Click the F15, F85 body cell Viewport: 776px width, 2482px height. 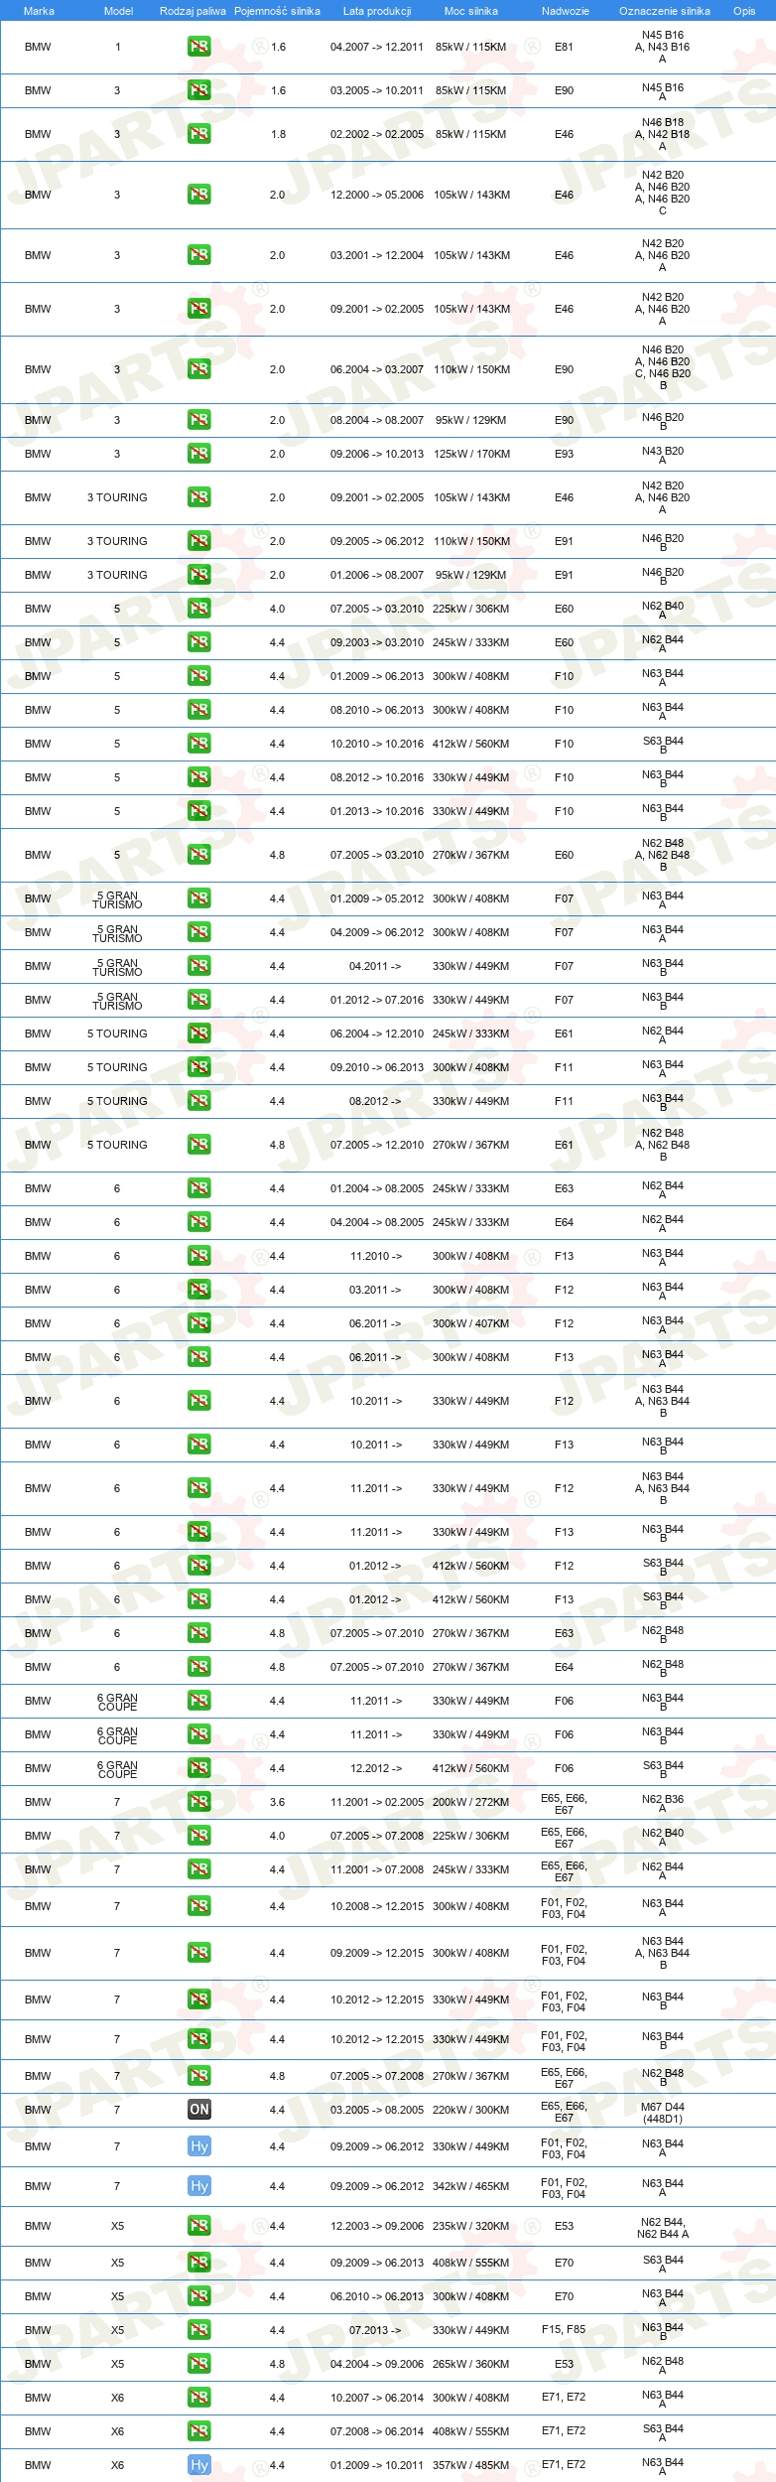564,2330
